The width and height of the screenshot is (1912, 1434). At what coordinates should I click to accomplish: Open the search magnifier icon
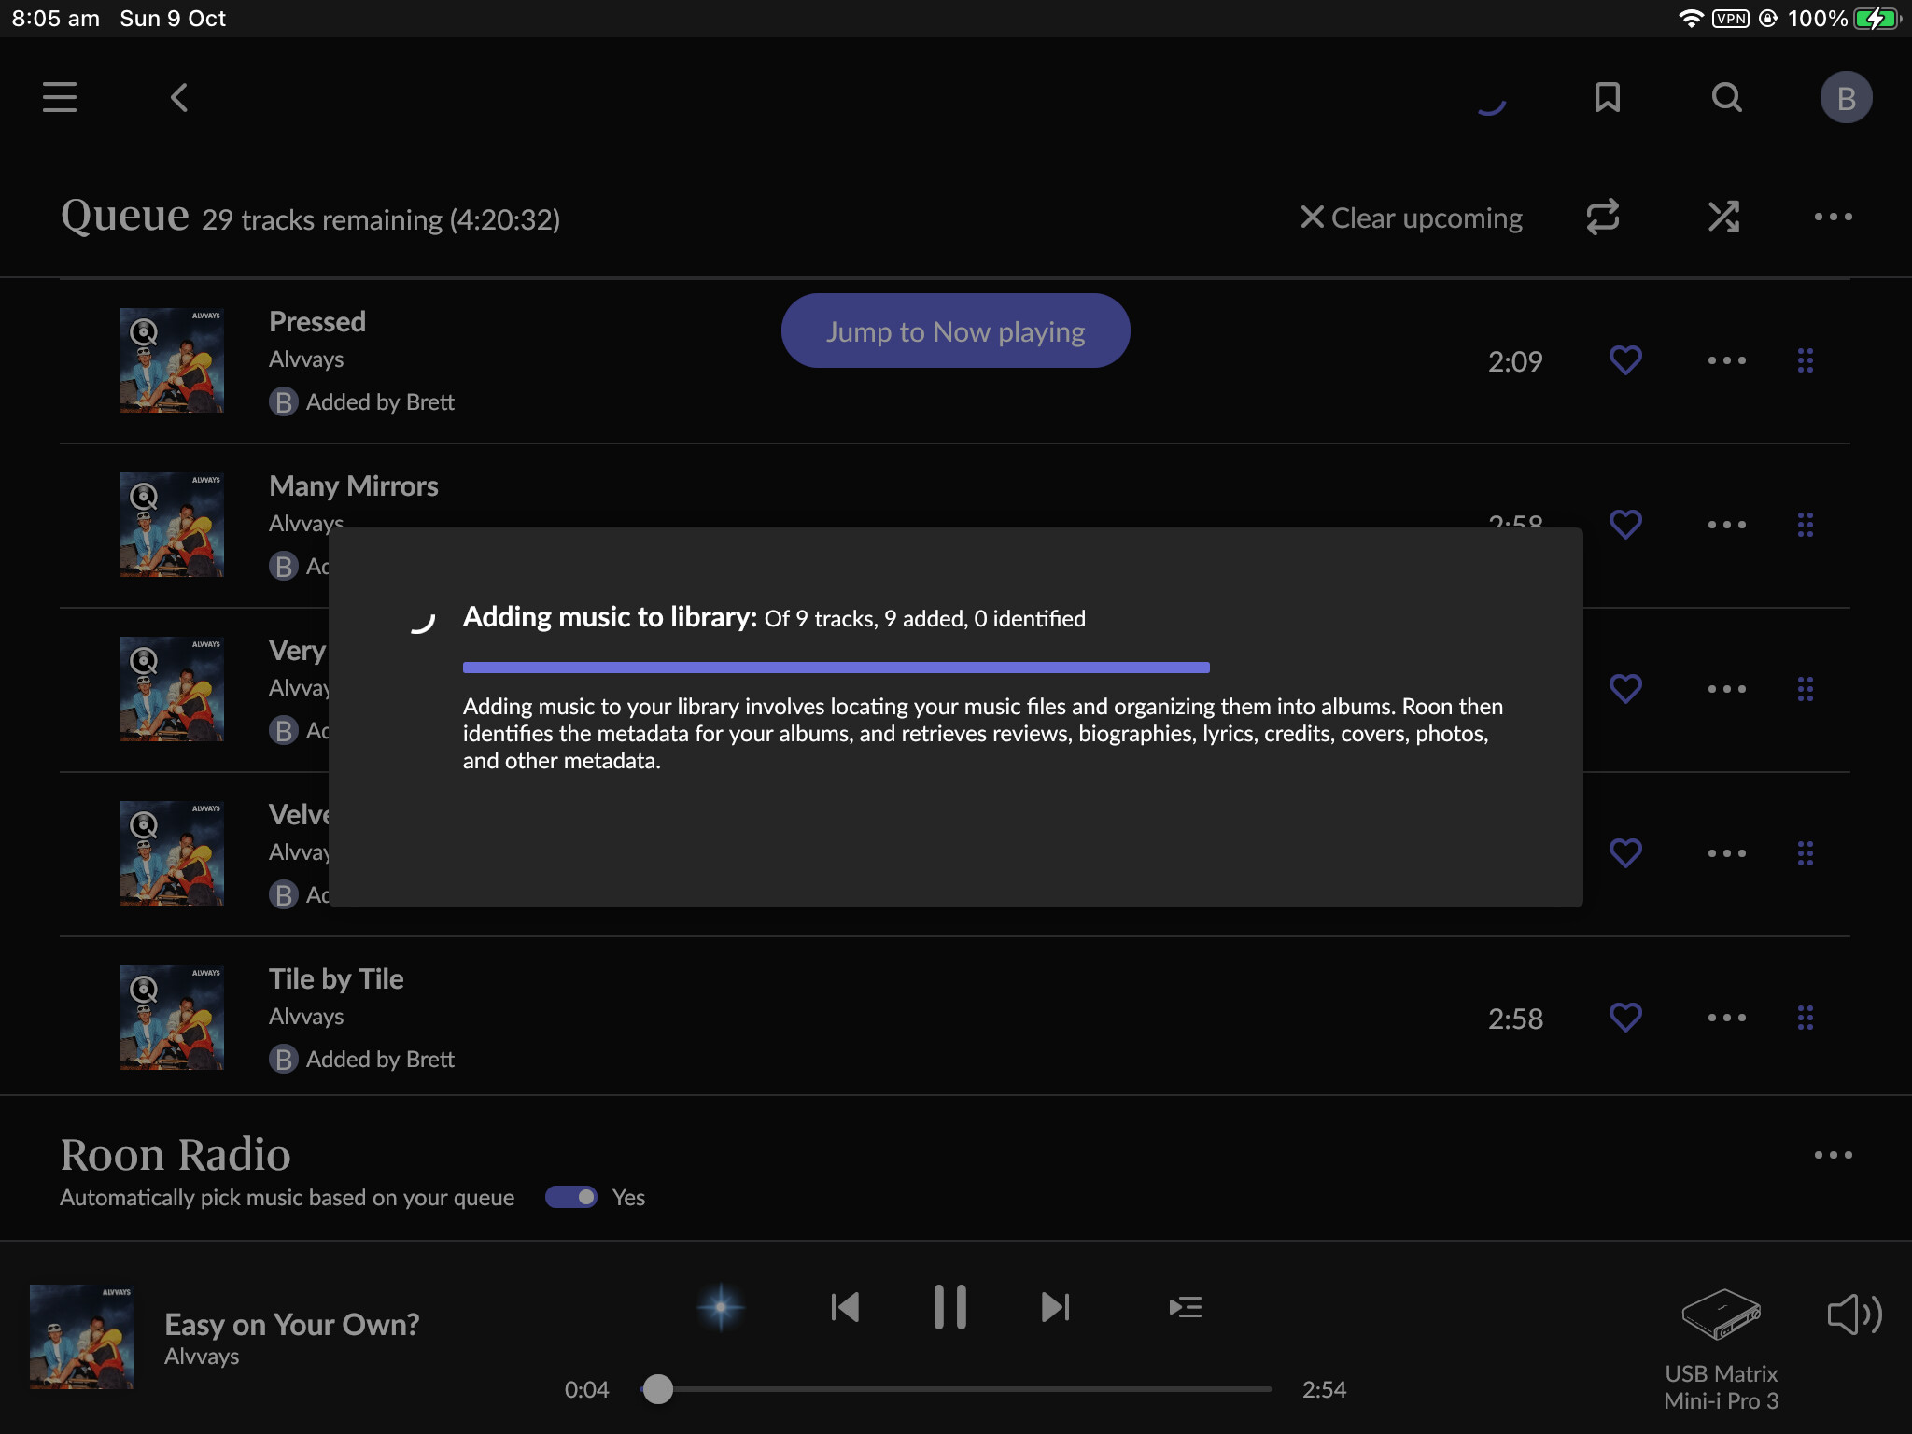(1726, 97)
